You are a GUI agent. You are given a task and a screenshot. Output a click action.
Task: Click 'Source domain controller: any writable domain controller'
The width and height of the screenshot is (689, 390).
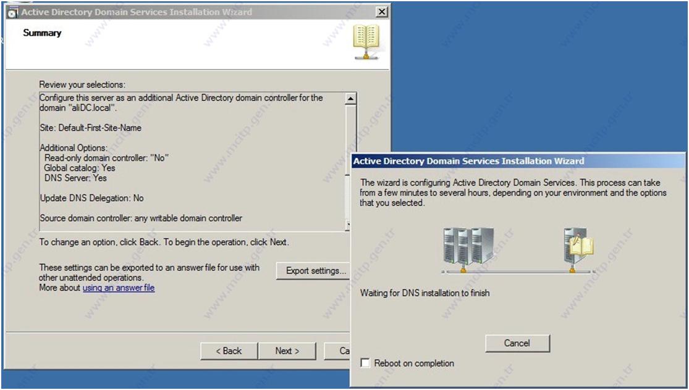pyautogui.click(x=141, y=218)
